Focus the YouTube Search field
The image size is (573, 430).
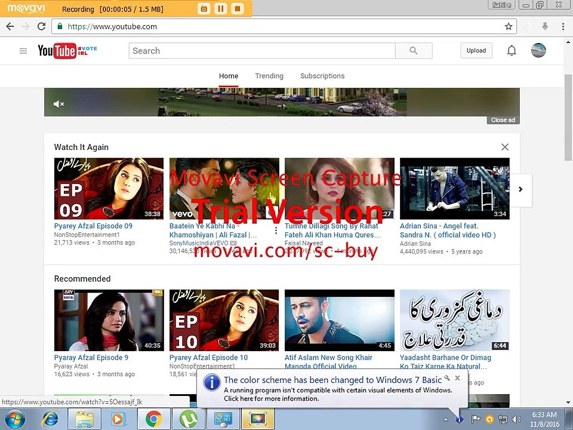click(x=262, y=51)
